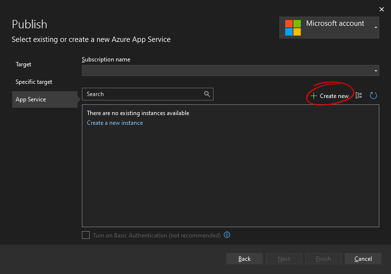Focus the Search input field
This screenshot has width=391, height=274.
point(148,94)
